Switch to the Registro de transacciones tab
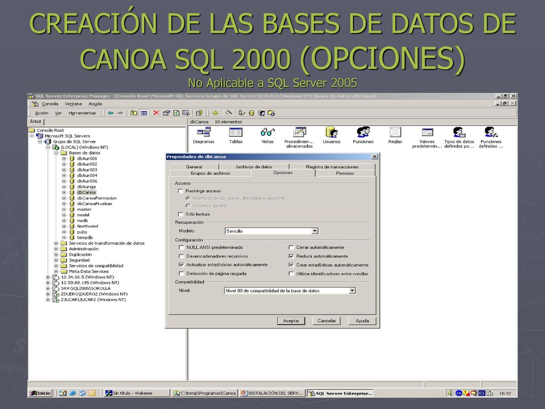The height and width of the screenshot is (409, 545). pyautogui.click(x=332, y=167)
